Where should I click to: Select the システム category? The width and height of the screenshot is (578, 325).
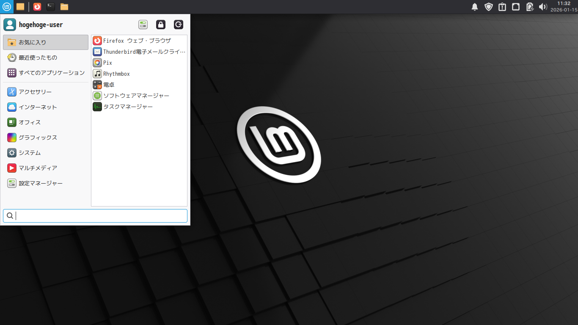coord(46,153)
